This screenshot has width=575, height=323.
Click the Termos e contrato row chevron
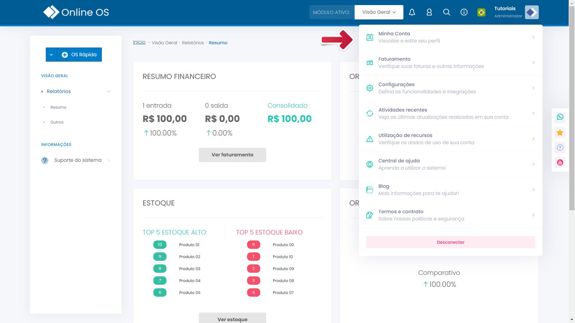pos(533,215)
